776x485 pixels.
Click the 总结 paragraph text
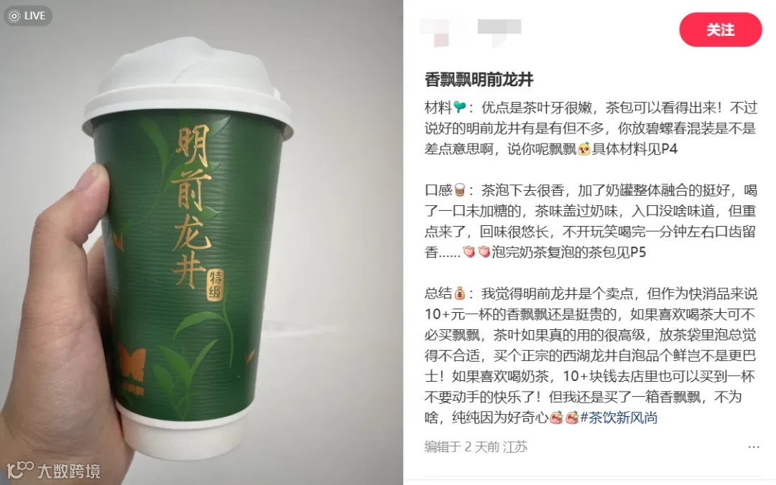point(591,356)
